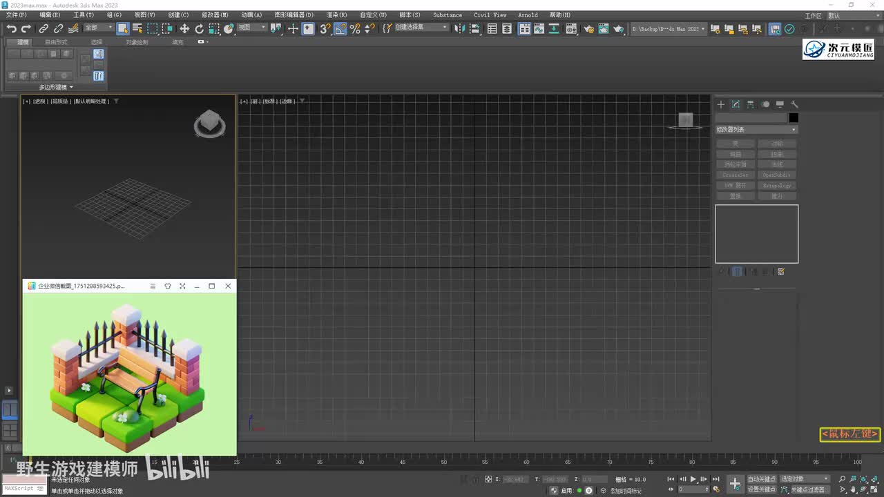This screenshot has height=497, width=884.
Task: Toggle the 3D Snaps icon
Action: click(x=325, y=28)
